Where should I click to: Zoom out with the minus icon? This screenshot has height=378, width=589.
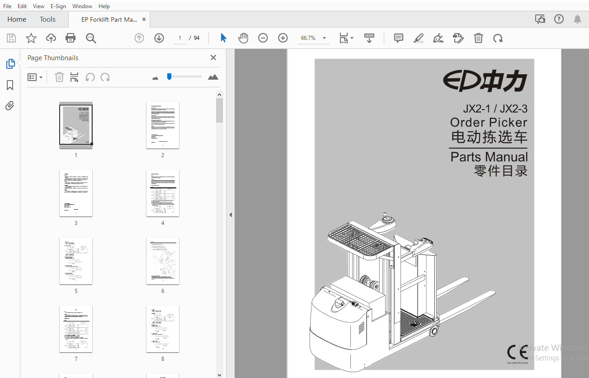click(x=263, y=38)
